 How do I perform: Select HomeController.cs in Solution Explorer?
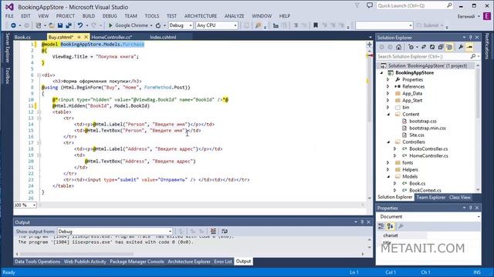(x=428, y=155)
